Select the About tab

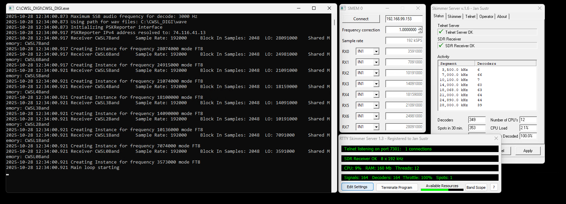coord(502,17)
